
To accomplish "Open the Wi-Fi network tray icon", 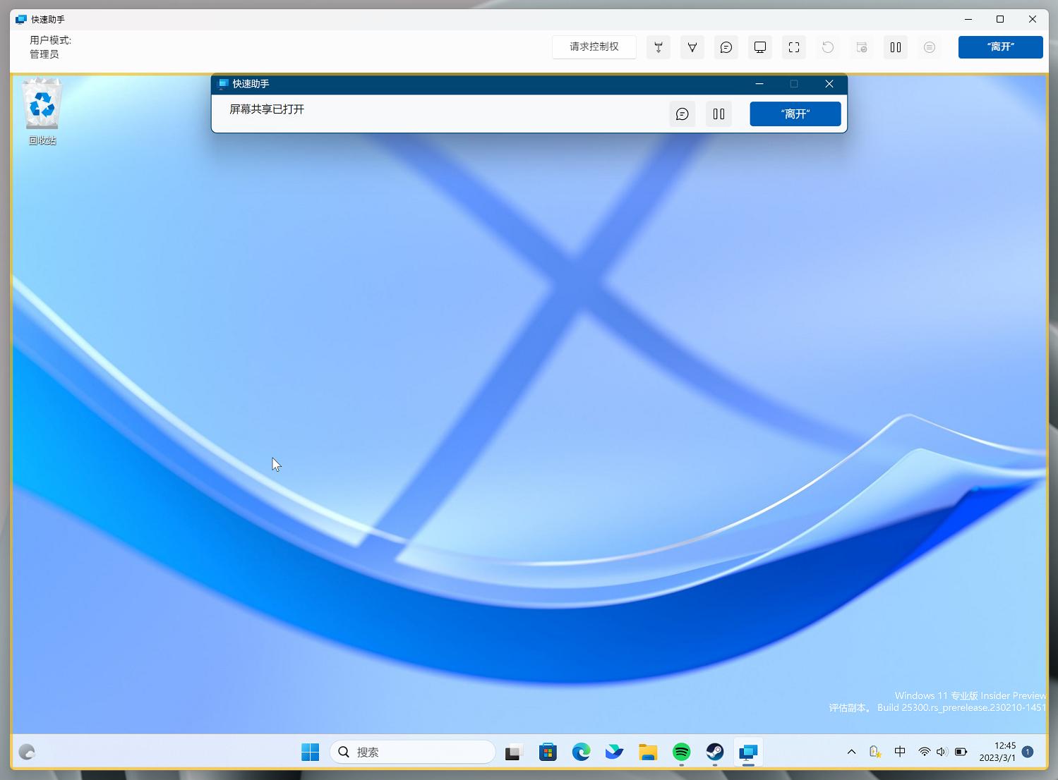I will point(924,752).
